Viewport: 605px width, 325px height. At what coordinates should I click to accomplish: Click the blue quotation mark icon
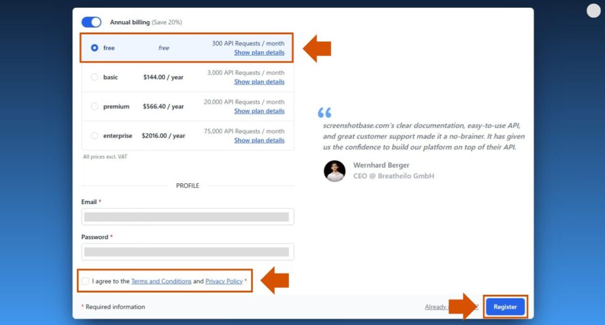(324, 112)
